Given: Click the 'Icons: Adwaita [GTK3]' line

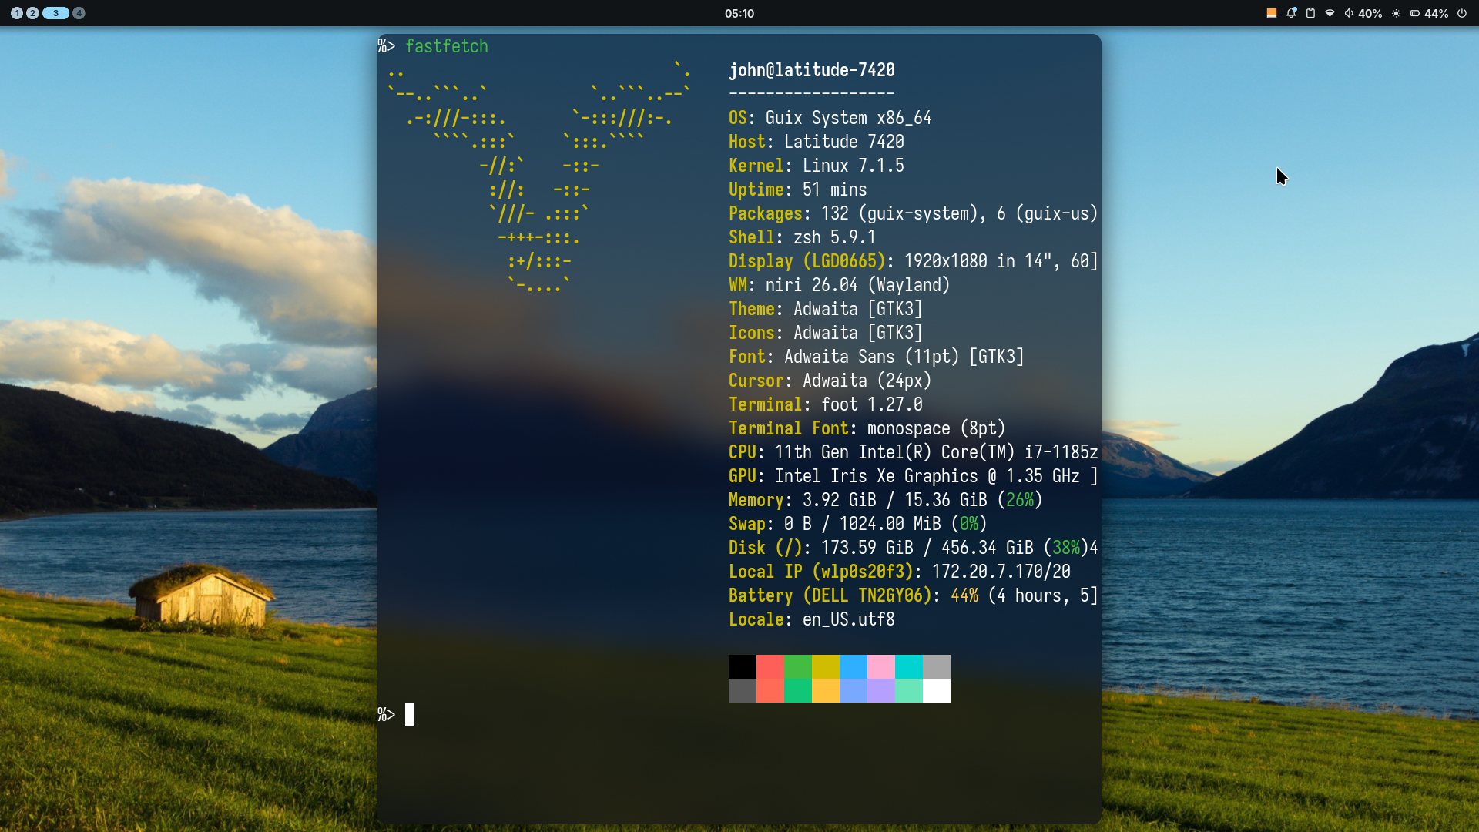Looking at the screenshot, I should coord(826,333).
